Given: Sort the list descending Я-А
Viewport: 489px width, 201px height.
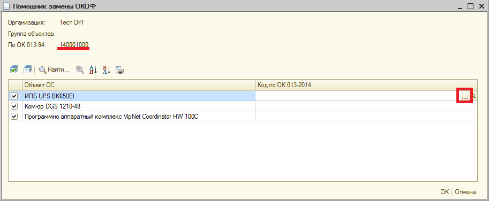Looking at the screenshot, I should tap(107, 69).
